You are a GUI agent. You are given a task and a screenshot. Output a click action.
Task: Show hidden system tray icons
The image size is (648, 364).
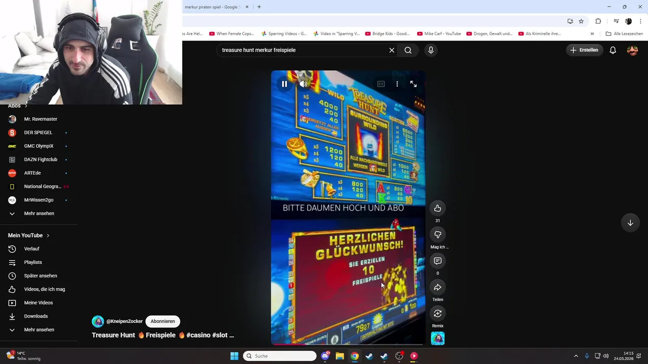576,356
